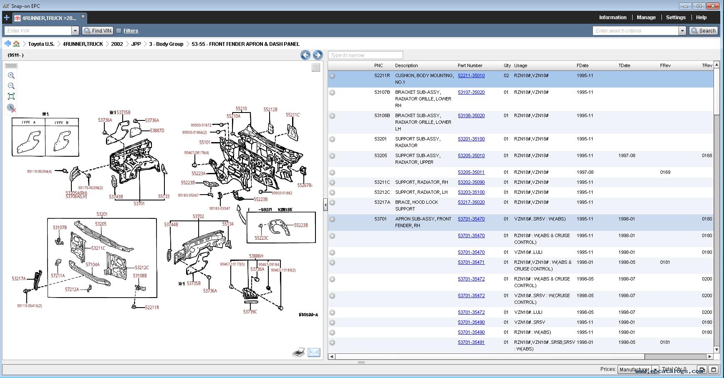Open the illustration panel menu handle
This screenshot has height=378, width=724.
point(11,66)
